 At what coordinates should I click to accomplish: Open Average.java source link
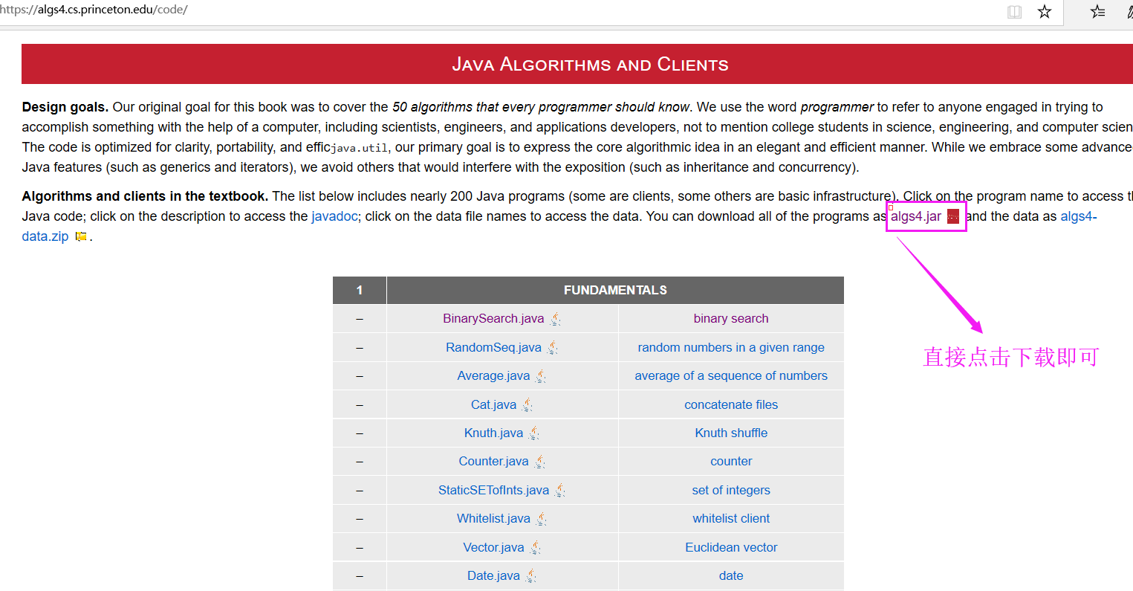[x=493, y=375]
